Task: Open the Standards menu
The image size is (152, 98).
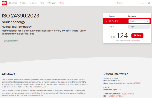Action: coord(13,3)
